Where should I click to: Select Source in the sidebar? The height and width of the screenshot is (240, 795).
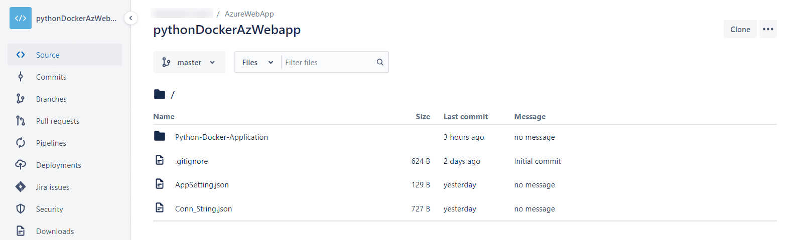coord(65,55)
